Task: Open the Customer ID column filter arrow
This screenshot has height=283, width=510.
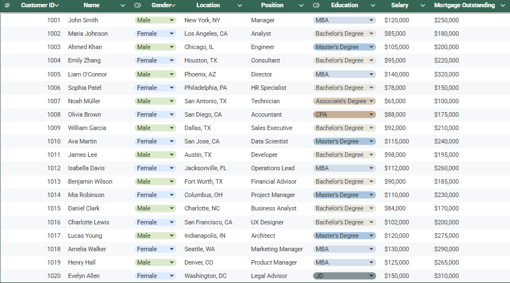Action: pos(57,6)
